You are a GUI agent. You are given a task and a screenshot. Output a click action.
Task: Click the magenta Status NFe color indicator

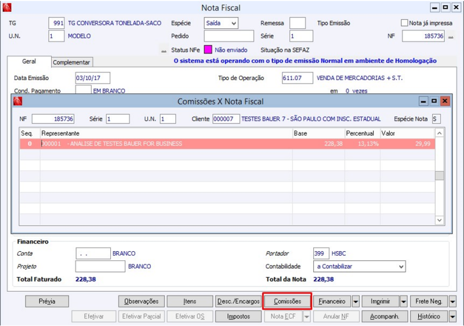click(208, 50)
